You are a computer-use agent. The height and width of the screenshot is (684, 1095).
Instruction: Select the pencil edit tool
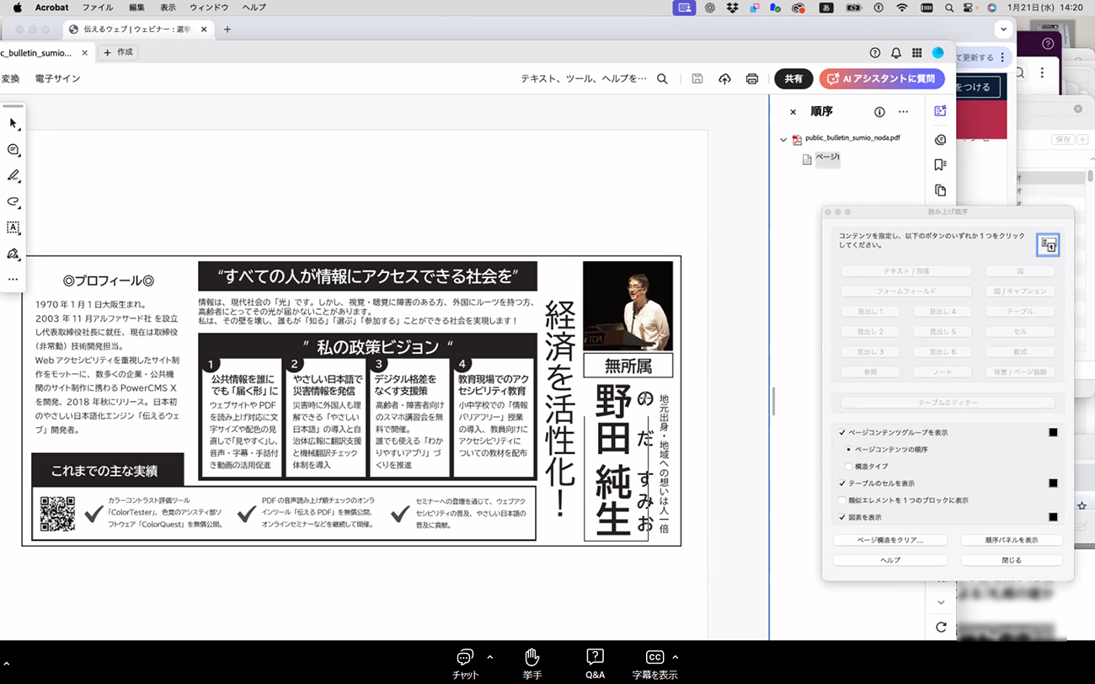(12, 176)
